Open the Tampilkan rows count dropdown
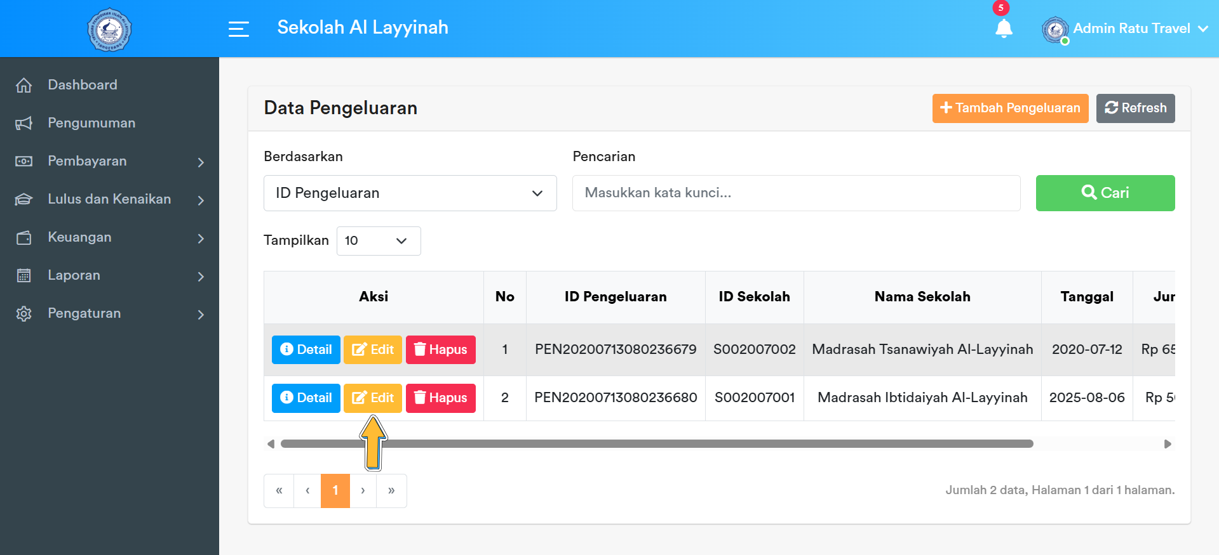 [x=378, y=241]
